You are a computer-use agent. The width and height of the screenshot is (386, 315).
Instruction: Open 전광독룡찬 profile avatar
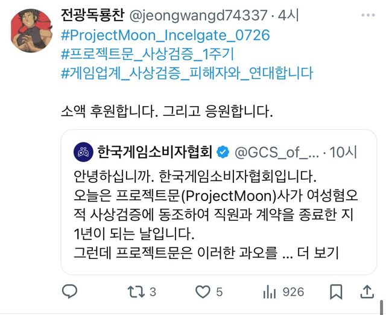pos(31,31)
